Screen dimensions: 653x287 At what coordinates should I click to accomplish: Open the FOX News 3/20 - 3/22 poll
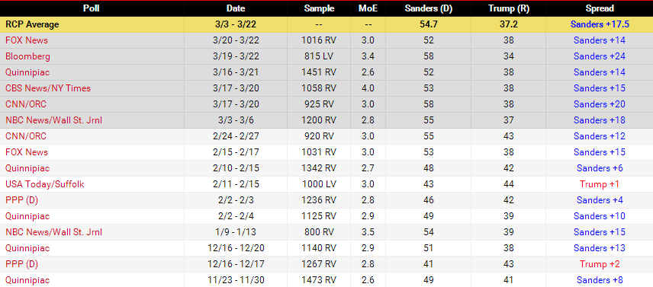(x=27, y=40)
